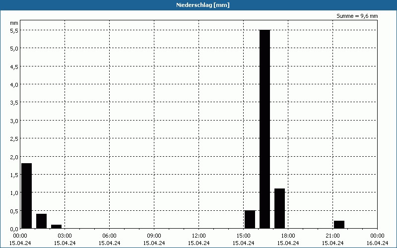
Task: Click the small 0,1 mm bar before 03:00
Action: [56, 227]
